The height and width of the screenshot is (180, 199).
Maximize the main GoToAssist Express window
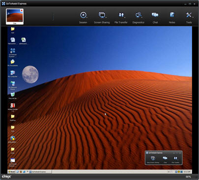click(x=190, y=4)
